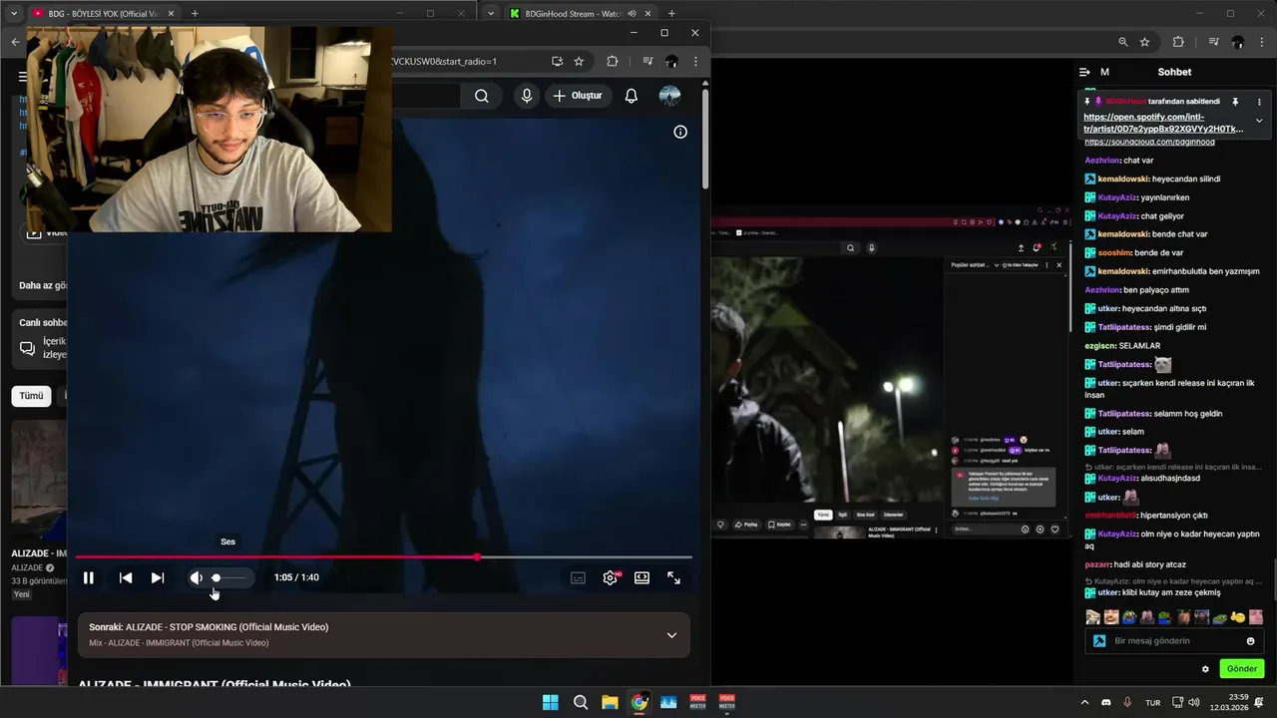Open tab search dropdown in Kick window
1277x718 pixels.
click(x=490, y=14)
